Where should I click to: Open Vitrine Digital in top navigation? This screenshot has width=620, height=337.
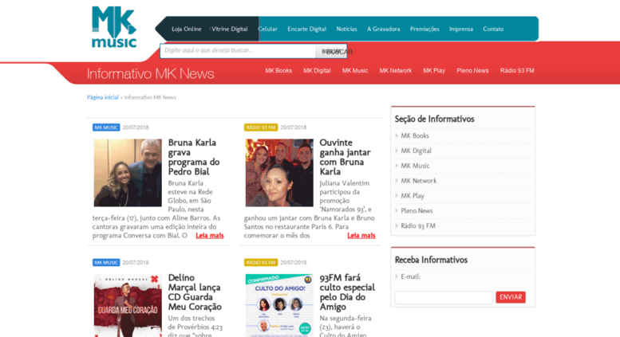230,29
